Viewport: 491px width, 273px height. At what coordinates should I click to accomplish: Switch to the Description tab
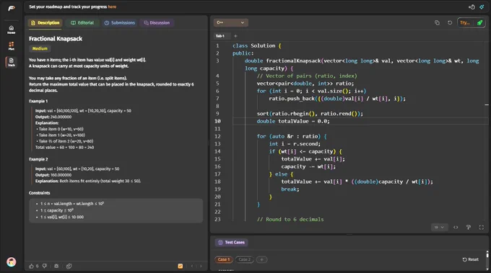(45, 23)
